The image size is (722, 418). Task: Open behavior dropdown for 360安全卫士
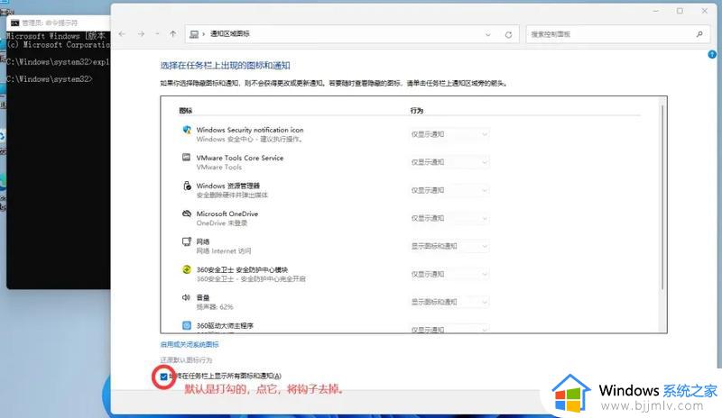[x=449, y=274]
